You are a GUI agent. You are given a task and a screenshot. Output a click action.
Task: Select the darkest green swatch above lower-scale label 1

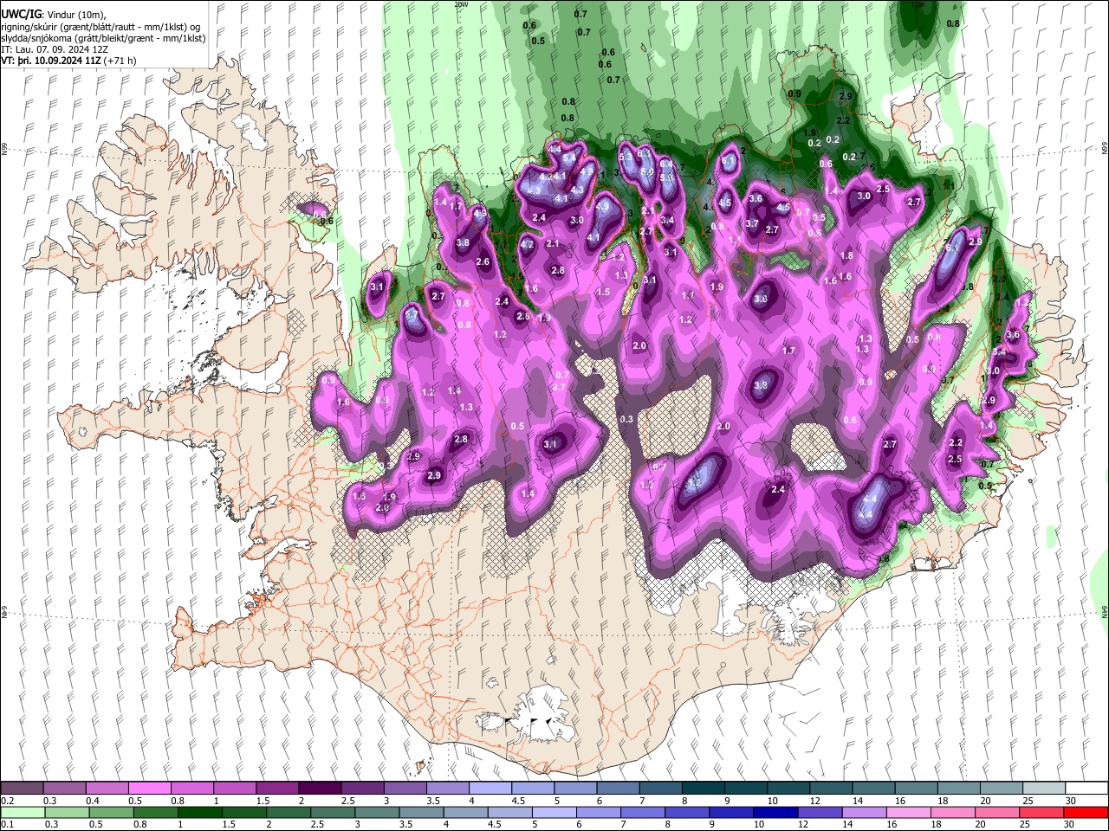tap(200, 812)
